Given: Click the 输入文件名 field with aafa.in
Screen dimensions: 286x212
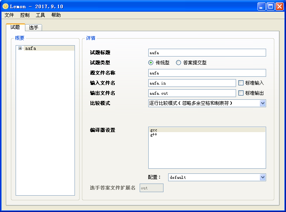Looking at the screenshot, I should click(x=192, y=83).
